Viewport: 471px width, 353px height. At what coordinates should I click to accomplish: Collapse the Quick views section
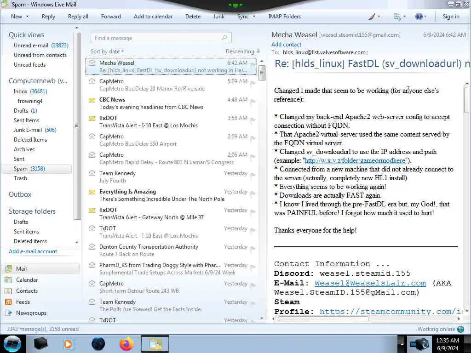[x=26, y=35]
